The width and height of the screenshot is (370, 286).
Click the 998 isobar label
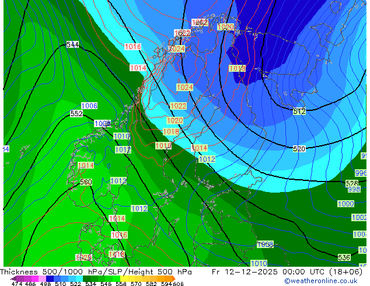pyautogui.click(x=354, y=189)
